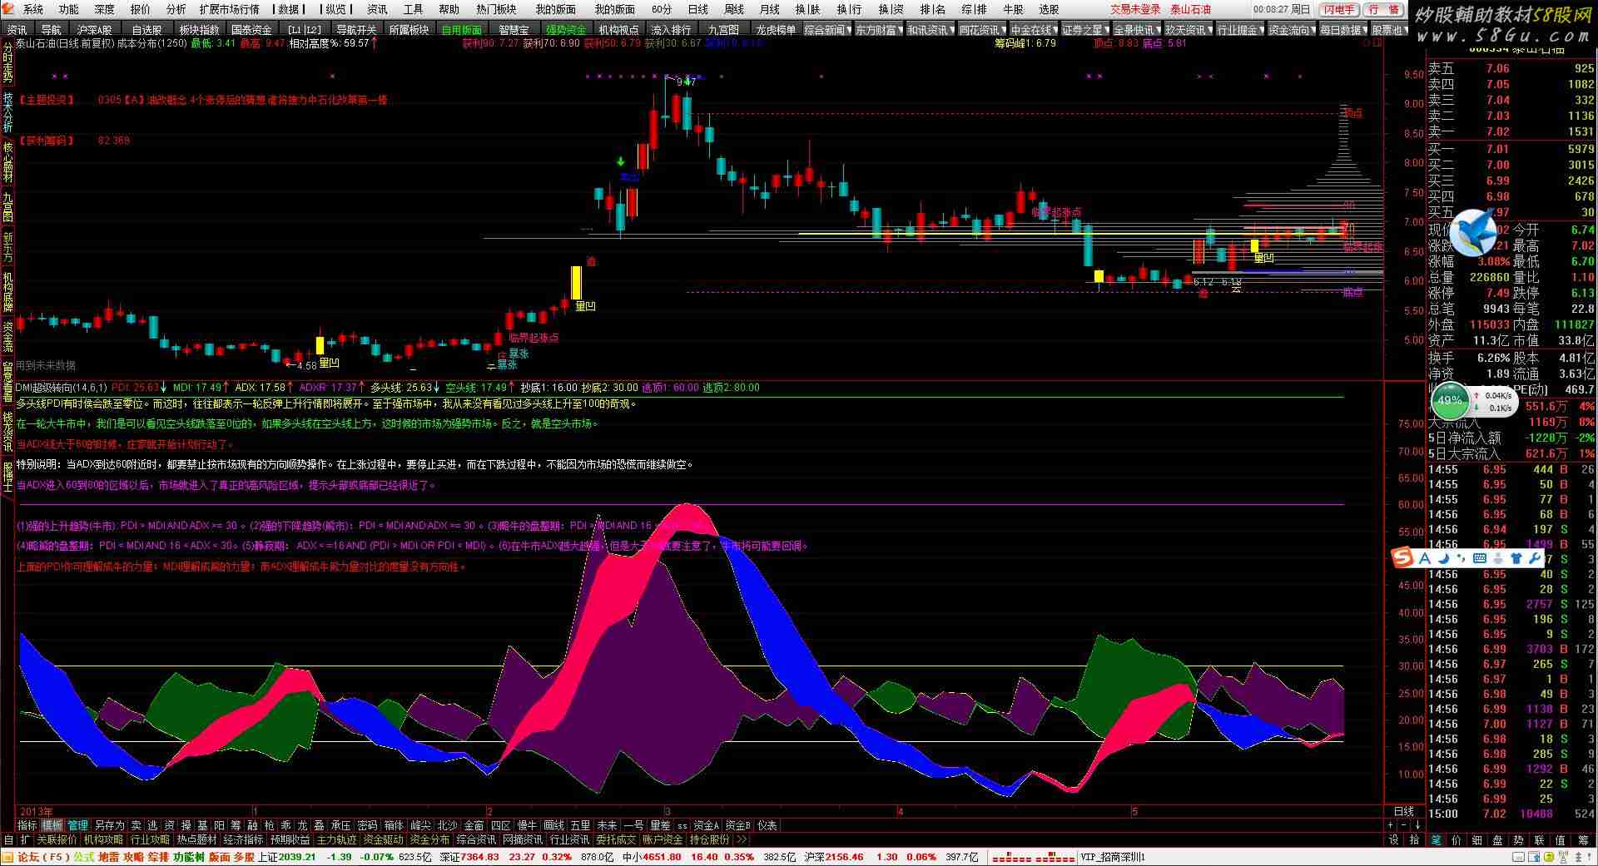Click the green 49% network speed ball
Image resolution: width=1598 pixels, height=866 pixels.
click(1450, 400)
